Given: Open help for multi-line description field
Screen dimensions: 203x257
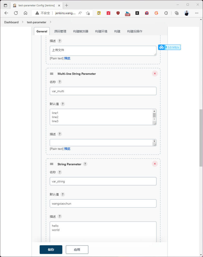Looking at the screenshot, I should pos(60,134).
